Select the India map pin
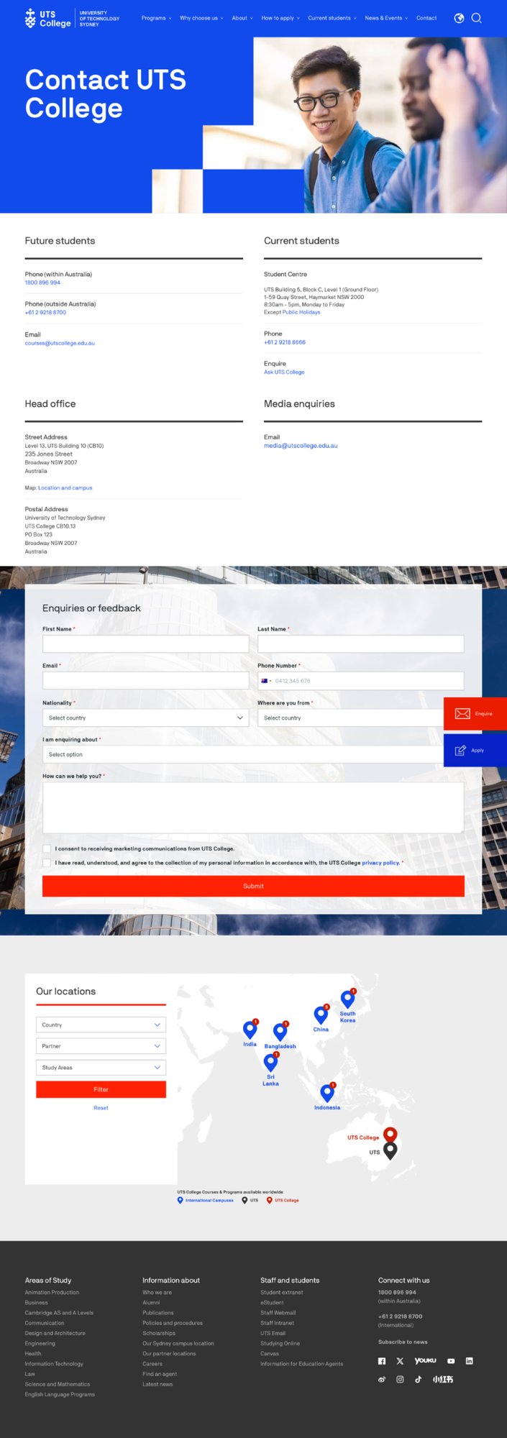This screenshot has width=507, height=1438. click(250, 1030)
